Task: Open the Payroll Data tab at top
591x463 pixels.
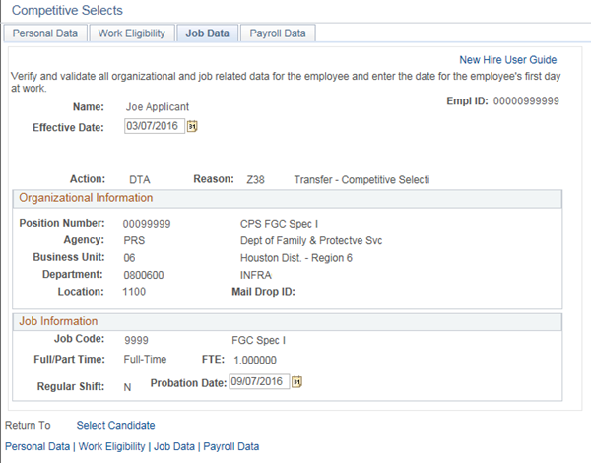Action: tap(277, 33)
